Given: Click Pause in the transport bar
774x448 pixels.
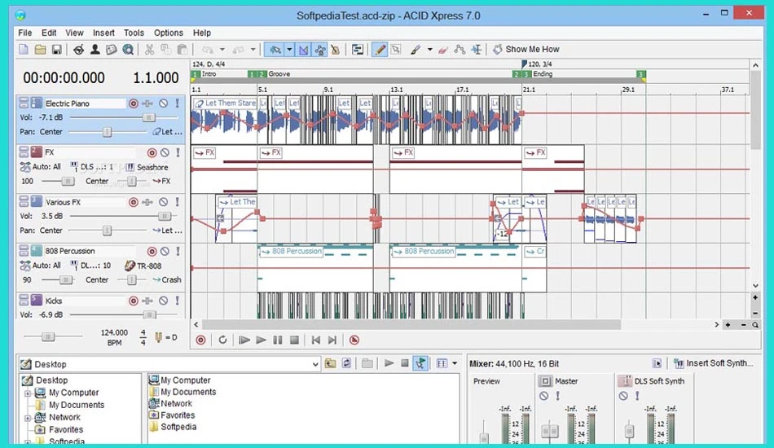Looking at the screenshot, I should click(x=278, y=340).
